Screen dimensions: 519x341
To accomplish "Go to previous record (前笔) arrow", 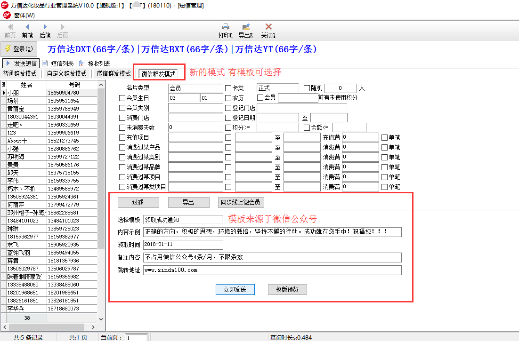I will [27, 28].
